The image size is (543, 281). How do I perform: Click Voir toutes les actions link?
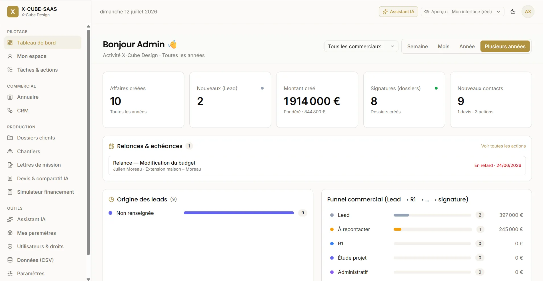[503, 146]
